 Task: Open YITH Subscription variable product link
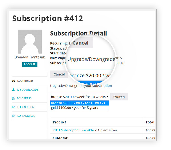click(73, 130)
